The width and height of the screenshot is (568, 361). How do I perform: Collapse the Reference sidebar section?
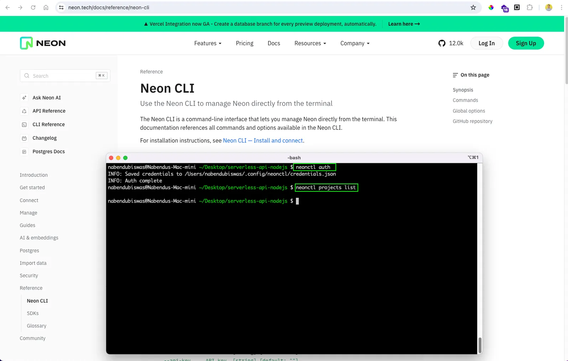click(31, 288)
